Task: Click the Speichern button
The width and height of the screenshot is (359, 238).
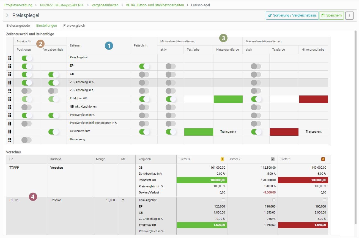Action: (331, 15)
